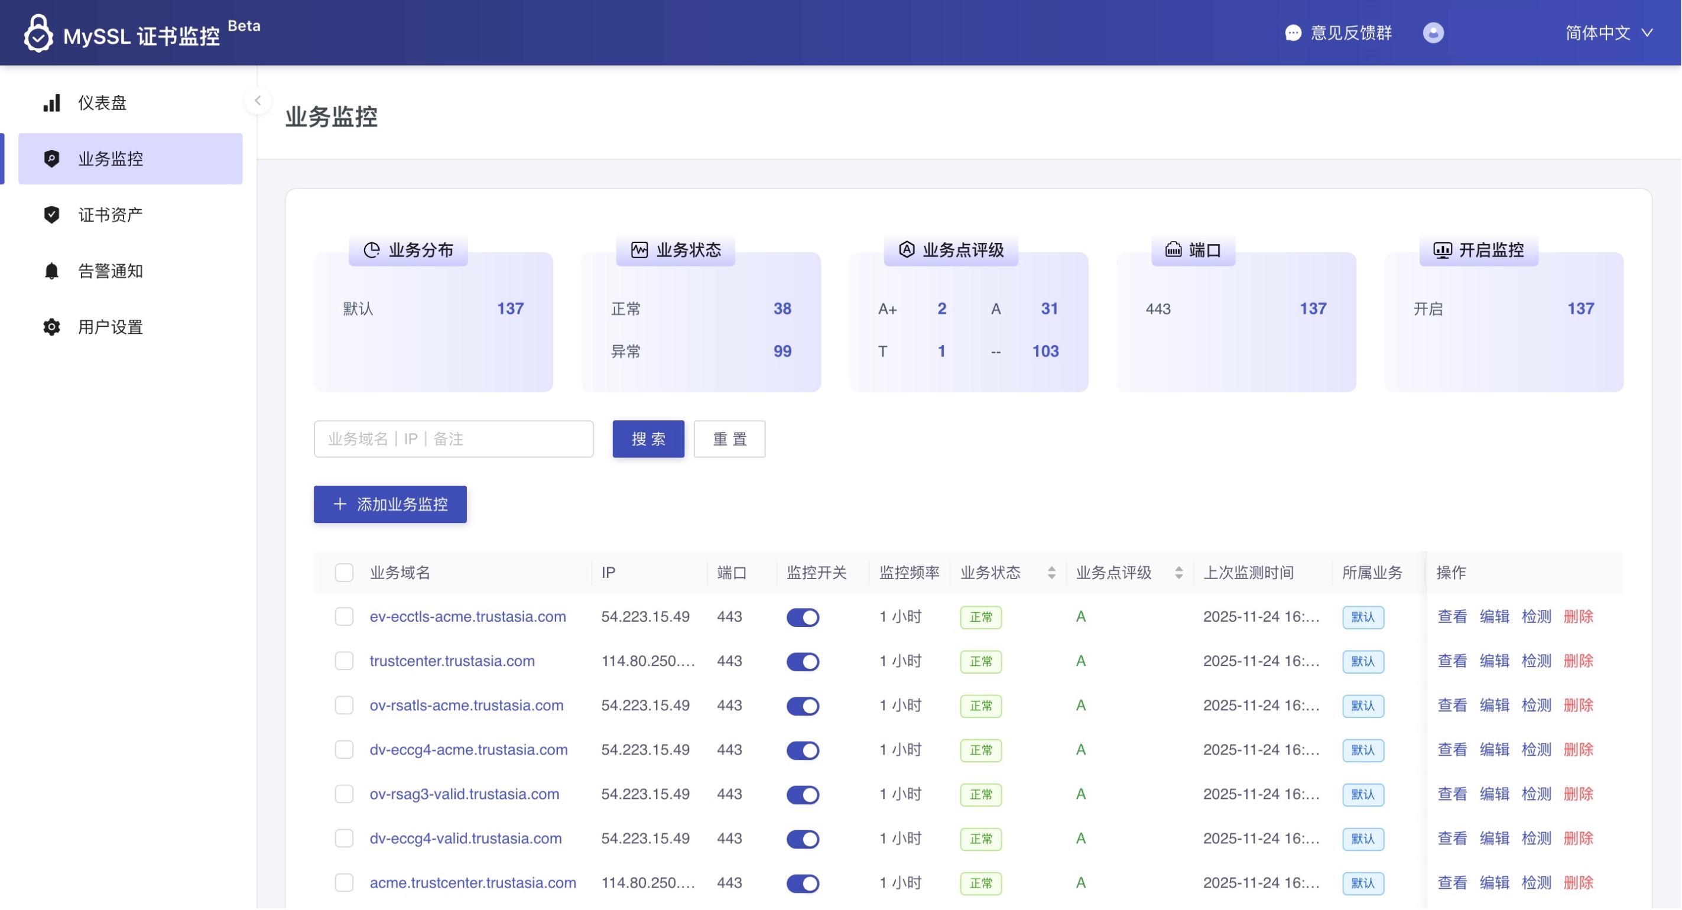Viewport: 1682px width, 910px height.
Task: Collapse the sidebar with the chevron
Action: point(259,100)
